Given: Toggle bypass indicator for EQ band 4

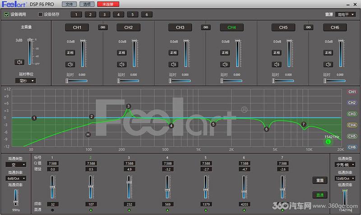Looking at the screenshot, I should [167, 210].
